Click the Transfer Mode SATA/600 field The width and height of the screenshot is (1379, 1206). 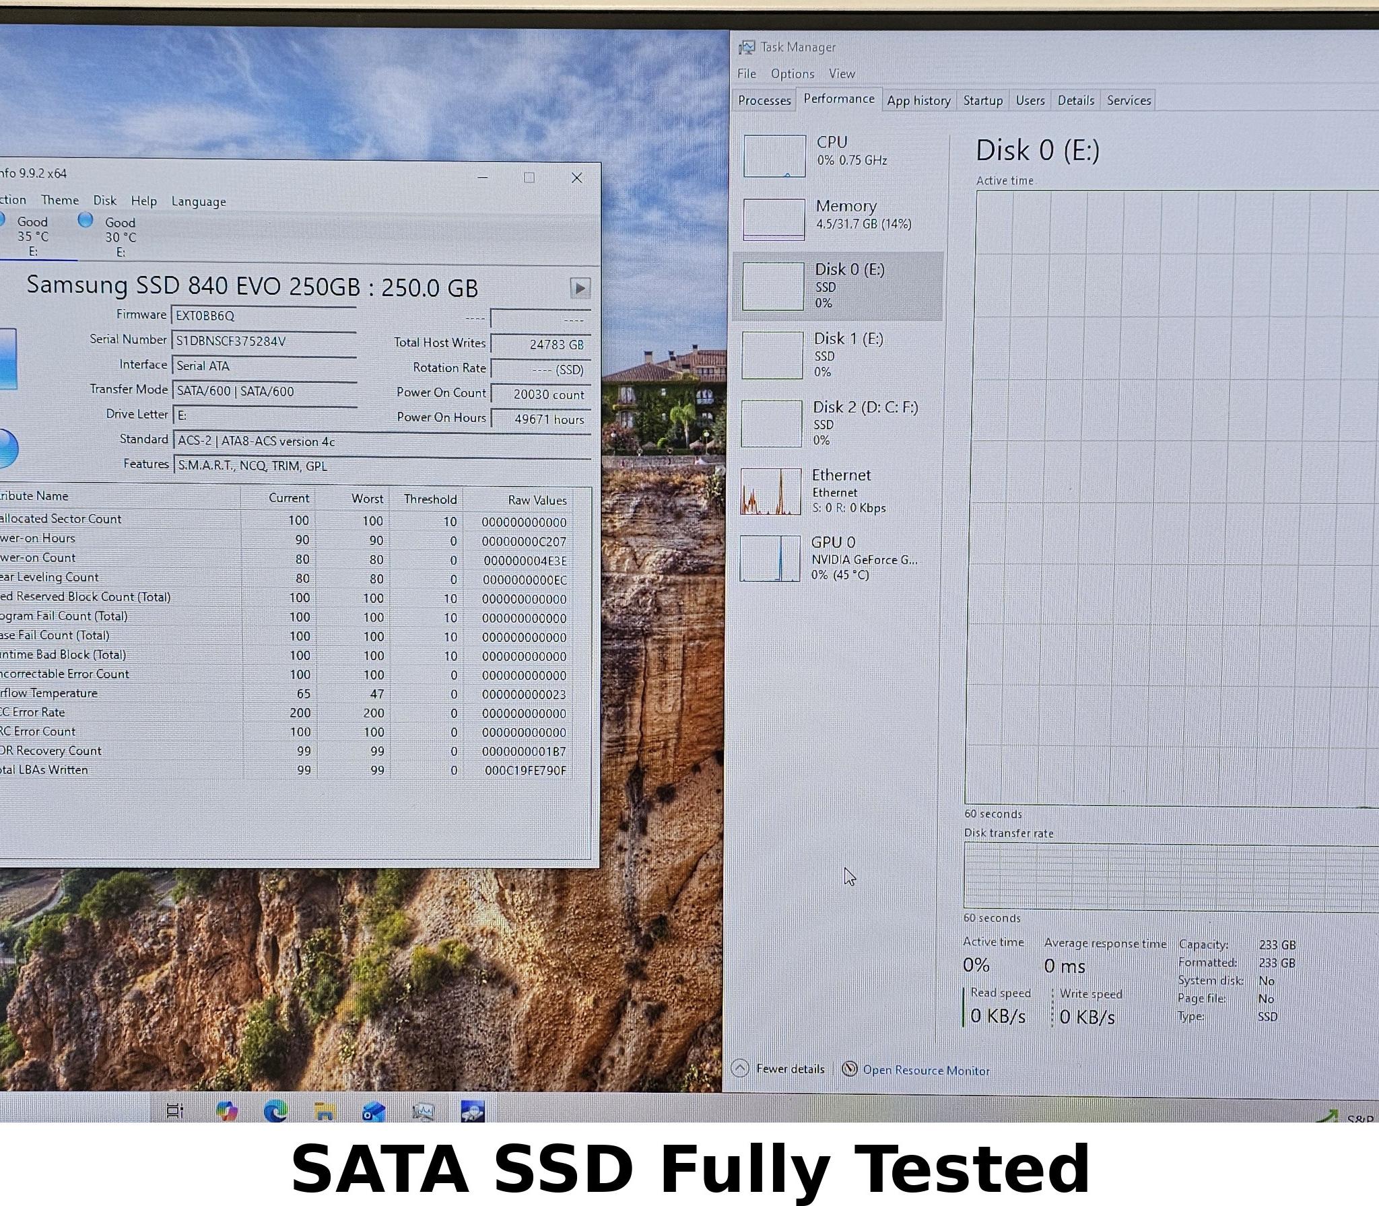263,391
